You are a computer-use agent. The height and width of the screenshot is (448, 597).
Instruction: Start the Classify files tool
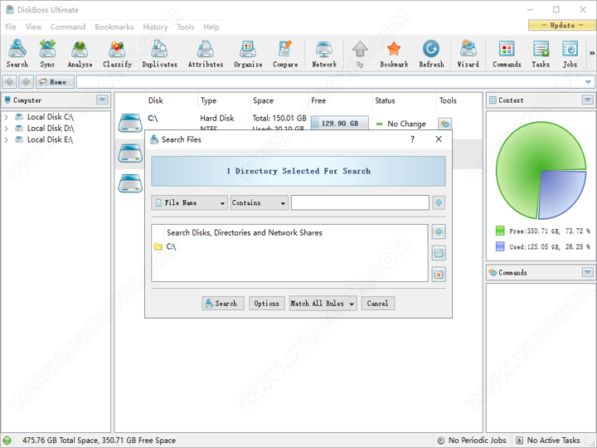click(x=117, y=54)
